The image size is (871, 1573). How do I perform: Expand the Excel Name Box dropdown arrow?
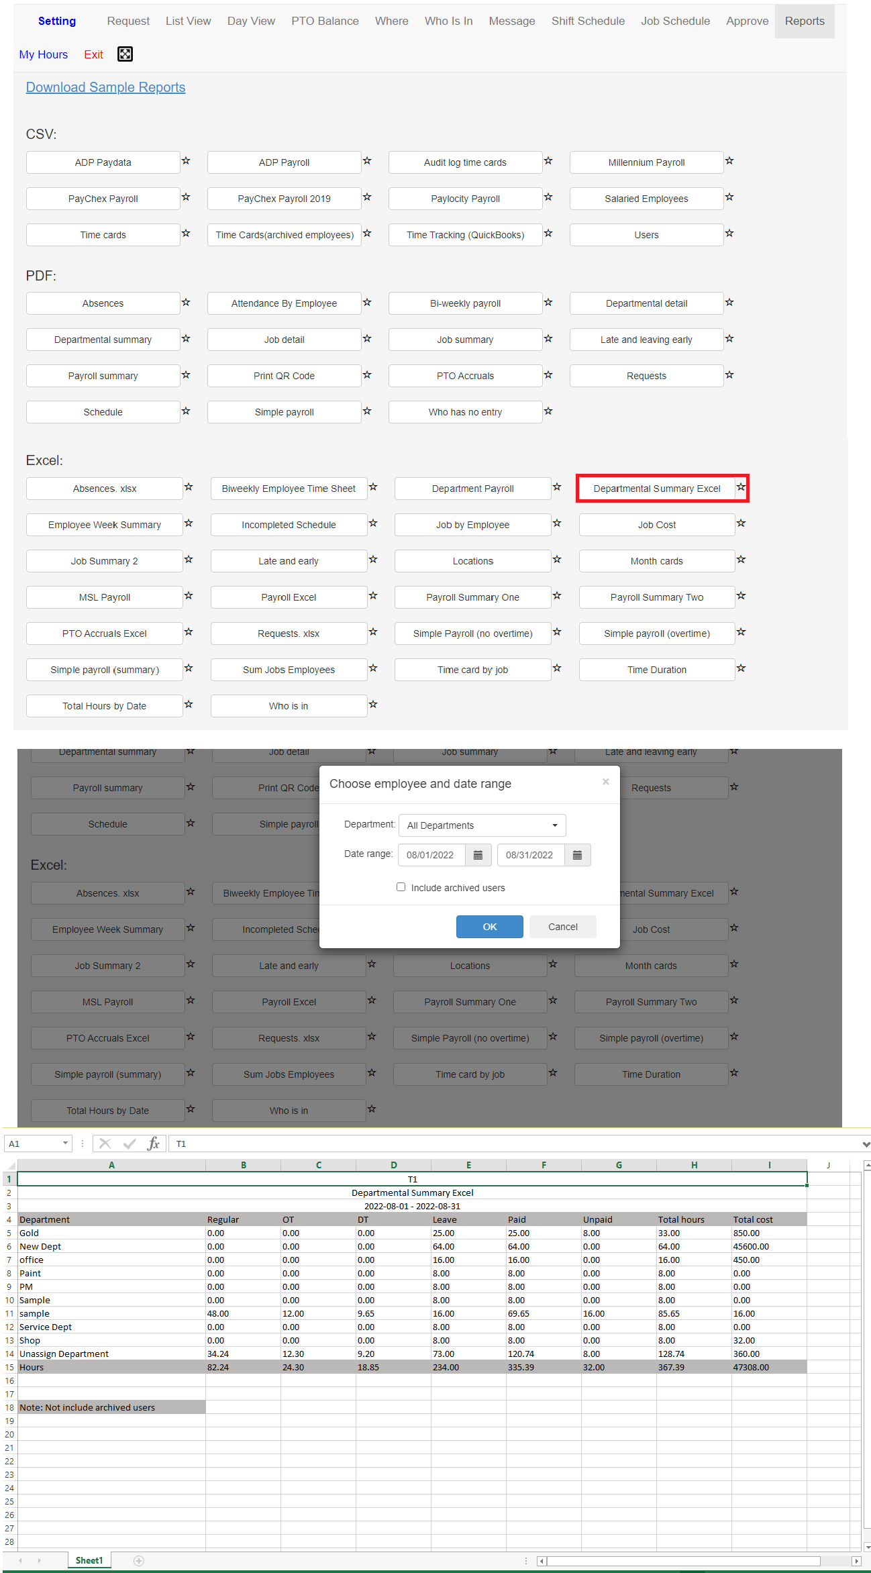click(65, 1144)
